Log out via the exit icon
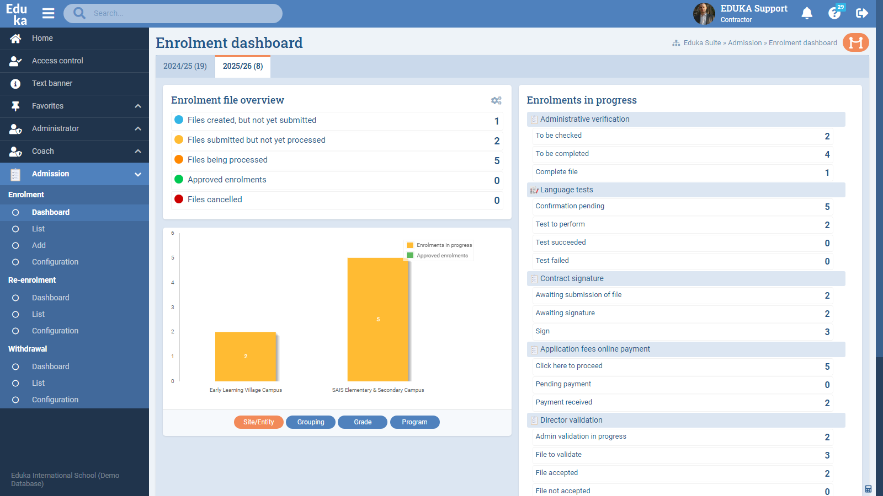 [861, 13]
